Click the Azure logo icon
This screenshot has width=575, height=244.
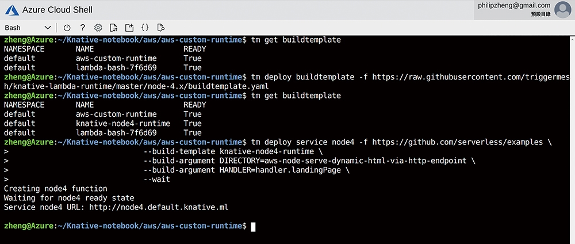pos(11,10)
